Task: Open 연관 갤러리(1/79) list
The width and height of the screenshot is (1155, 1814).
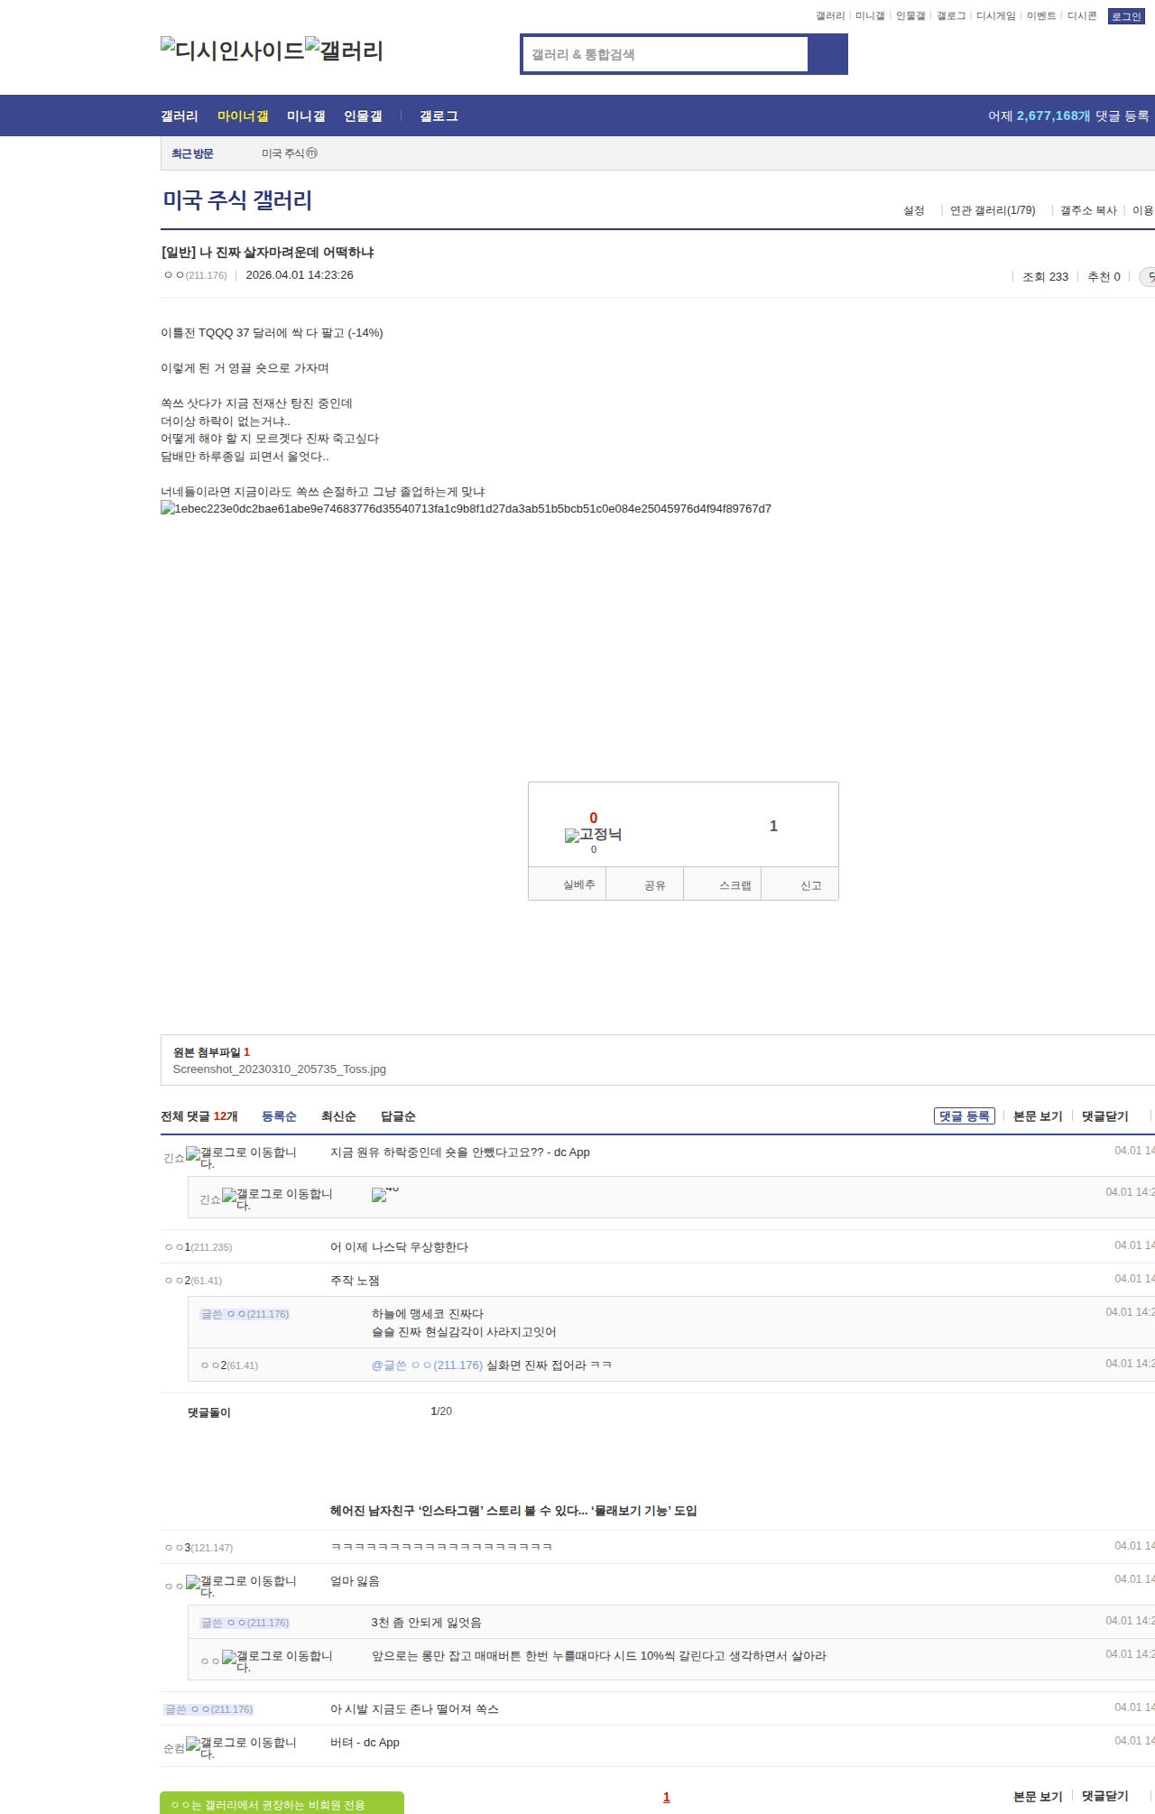Action: tap(993, 211)
